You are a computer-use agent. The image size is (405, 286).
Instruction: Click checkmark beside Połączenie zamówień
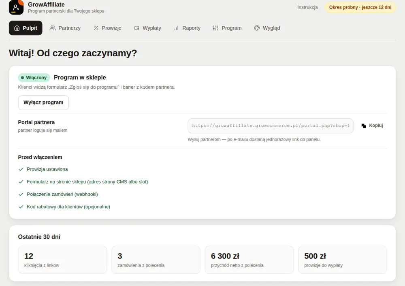click(21, 194)
